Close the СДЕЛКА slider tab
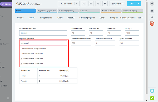The width and height of the screenshot is (158, 102). (x=3, y=4)
